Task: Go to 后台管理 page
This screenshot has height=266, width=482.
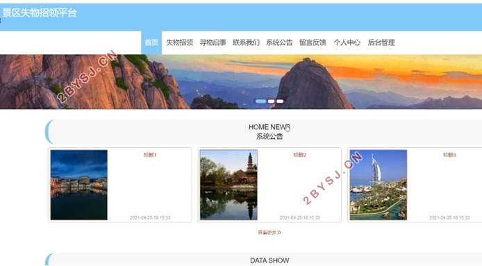Action: (381, 42)
